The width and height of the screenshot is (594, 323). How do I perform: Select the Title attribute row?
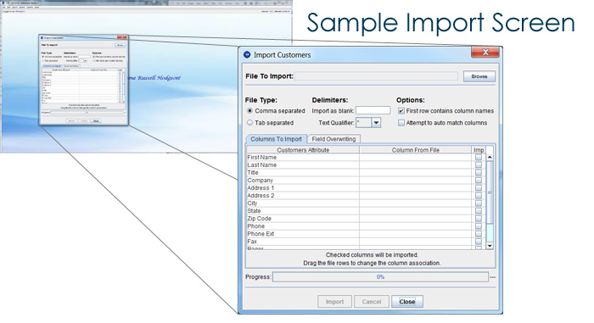coord(303,172)
